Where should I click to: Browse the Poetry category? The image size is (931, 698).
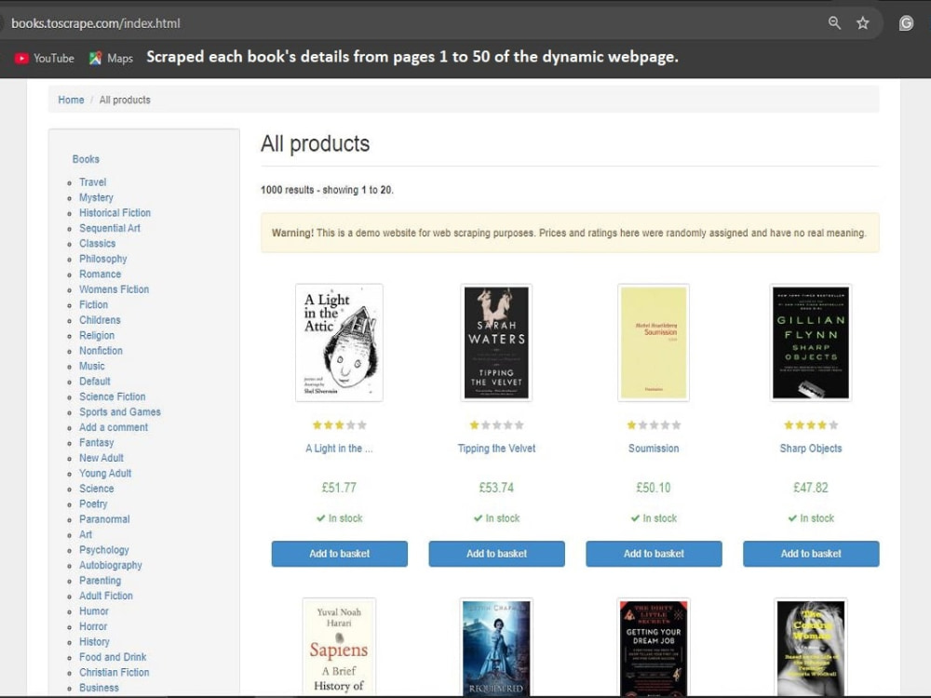tap(93, 503)
